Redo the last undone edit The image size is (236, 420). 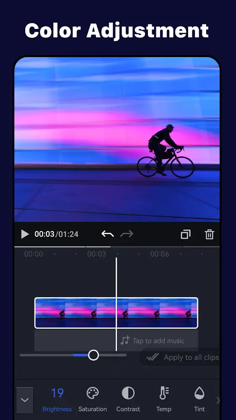pos(127,234)
